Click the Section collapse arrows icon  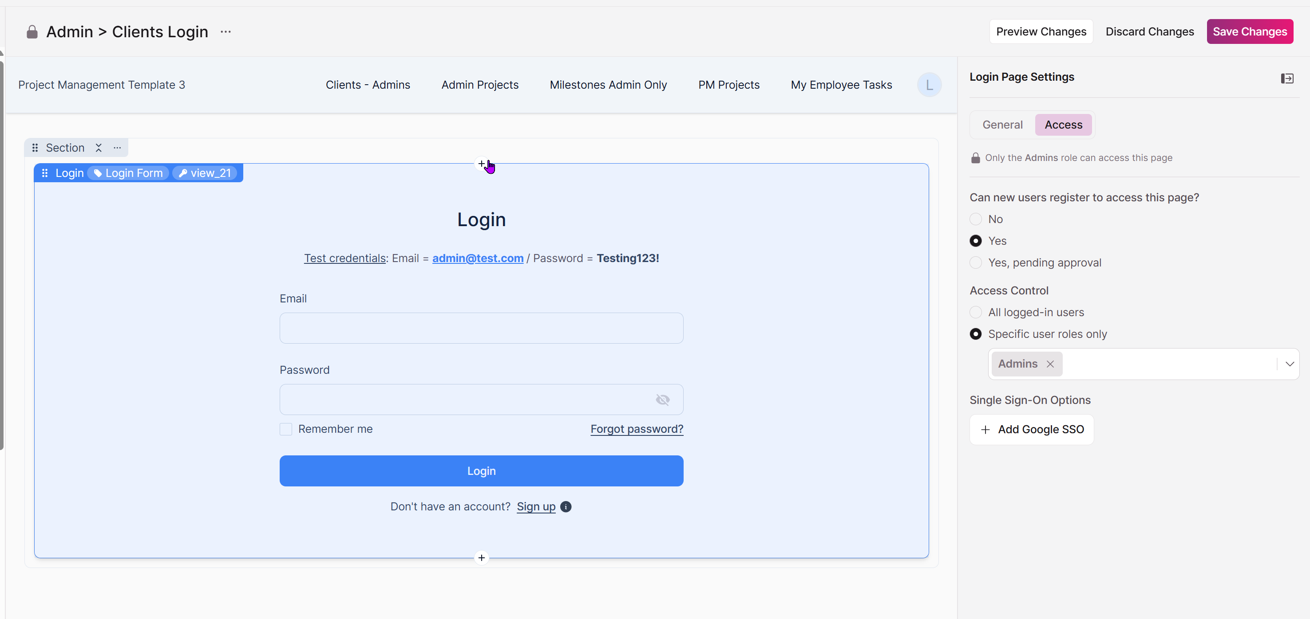[x=99, y=148]
